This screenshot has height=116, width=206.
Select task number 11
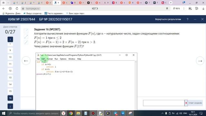point(10,64)
